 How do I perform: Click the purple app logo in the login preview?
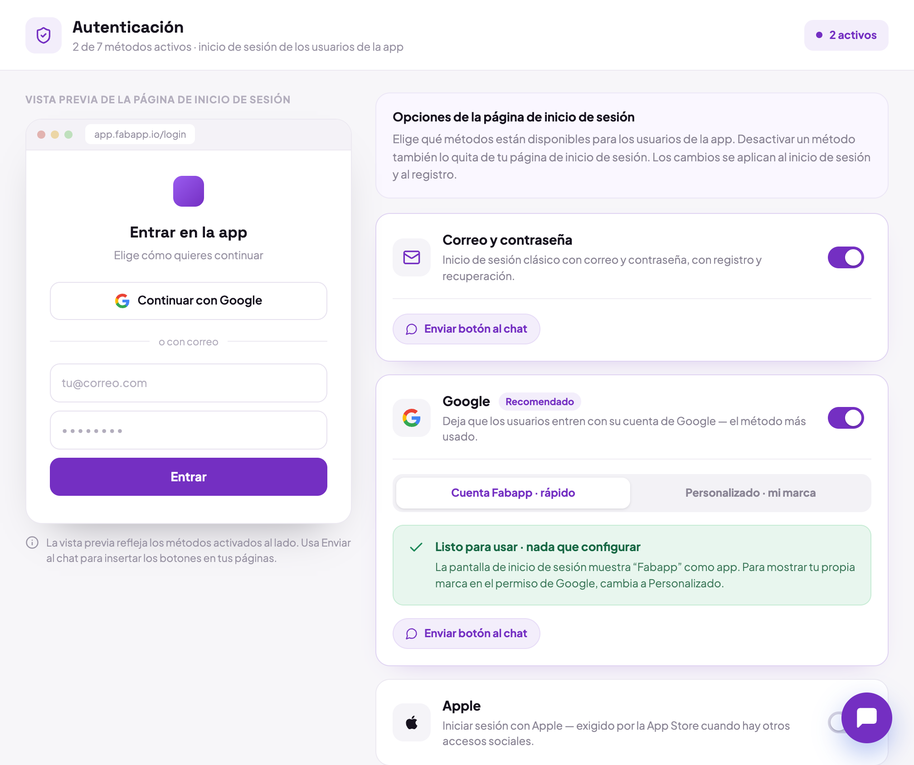point(189,191)
